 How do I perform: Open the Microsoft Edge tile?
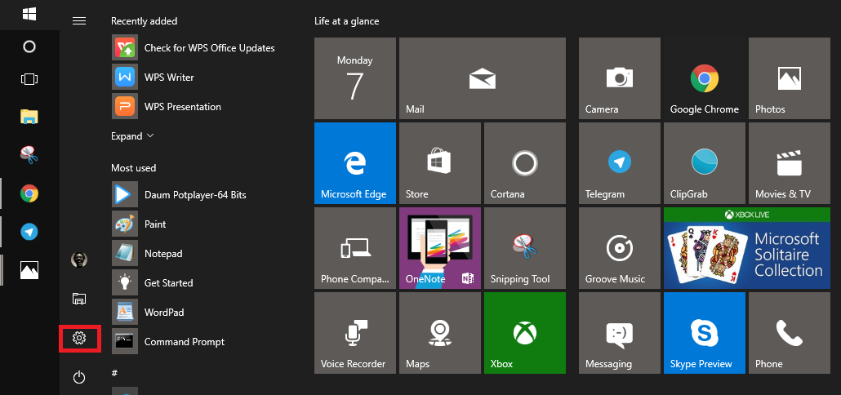pos(355,163)
